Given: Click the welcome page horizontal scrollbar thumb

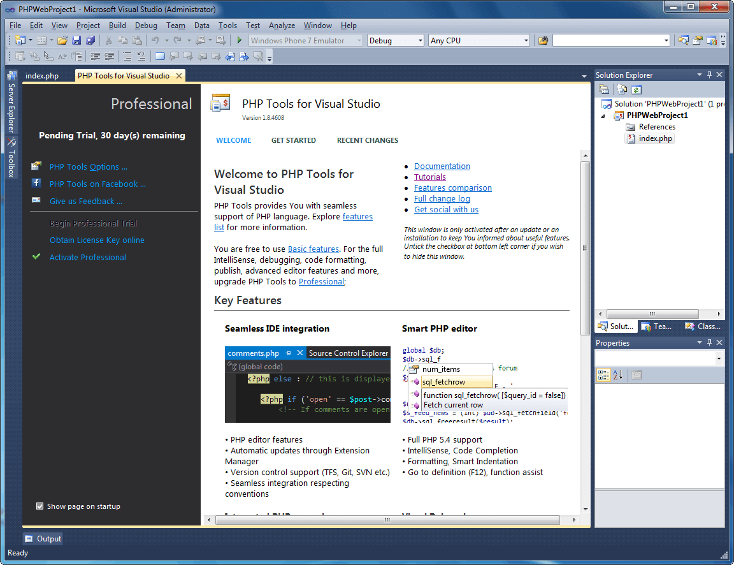Looking at the screenshot, I should [x=387, y=520].
